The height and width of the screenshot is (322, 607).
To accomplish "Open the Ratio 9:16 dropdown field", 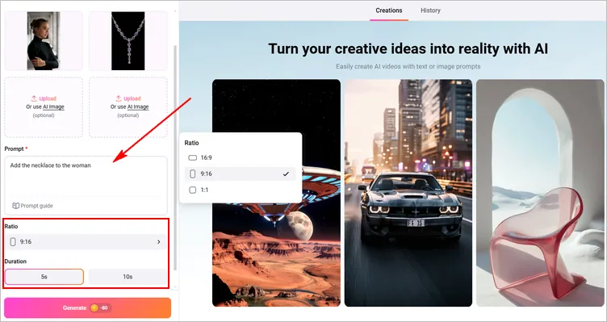I will coord(86,242).
